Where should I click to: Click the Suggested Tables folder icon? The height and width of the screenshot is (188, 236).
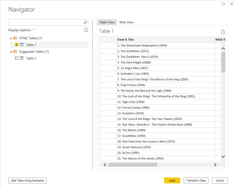pyautogui.click(x=15, y=52)
